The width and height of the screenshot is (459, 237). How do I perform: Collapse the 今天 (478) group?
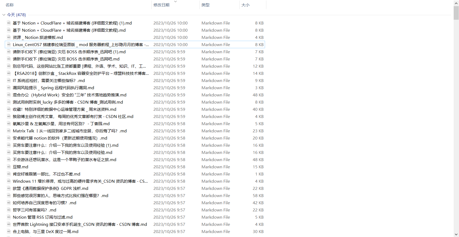coord(4,15)
